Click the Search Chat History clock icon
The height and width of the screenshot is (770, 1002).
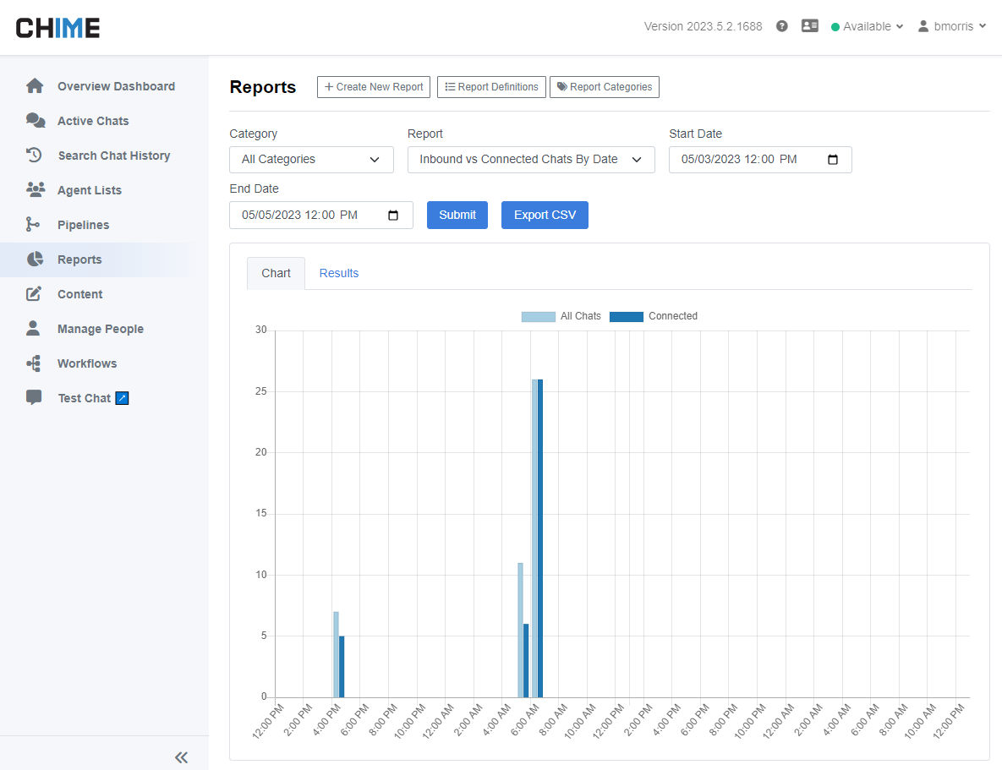35,156
